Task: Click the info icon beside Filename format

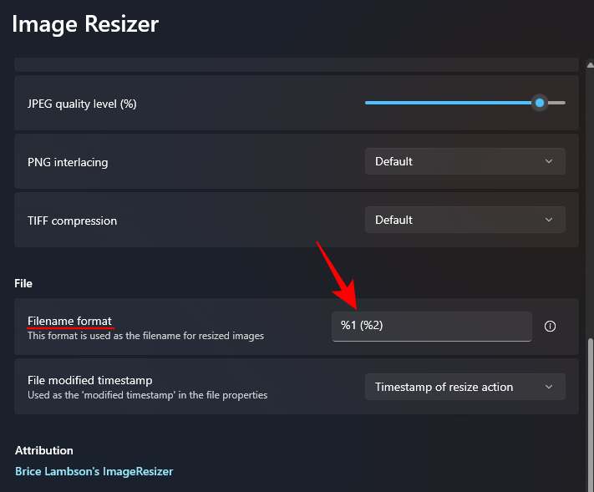Action: tap(550, 327)
